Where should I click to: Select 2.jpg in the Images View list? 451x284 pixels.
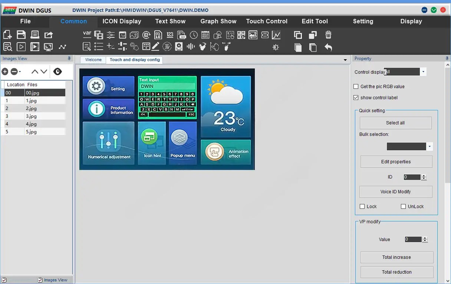32,108
